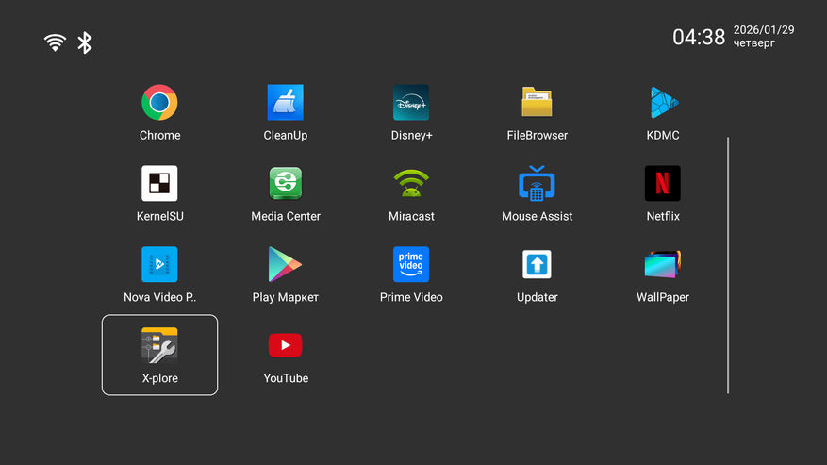This screenshot has height=465, width=827.
Task: Open the KernelSU app
Action: click(159, 183)
